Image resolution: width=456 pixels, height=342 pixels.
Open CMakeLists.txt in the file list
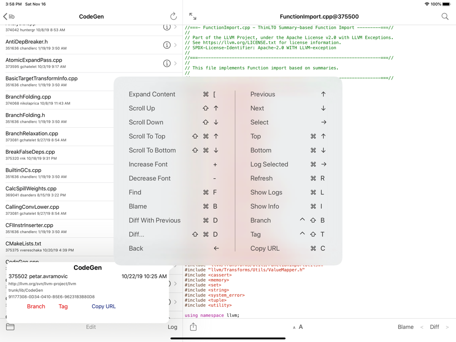point(57,246)
